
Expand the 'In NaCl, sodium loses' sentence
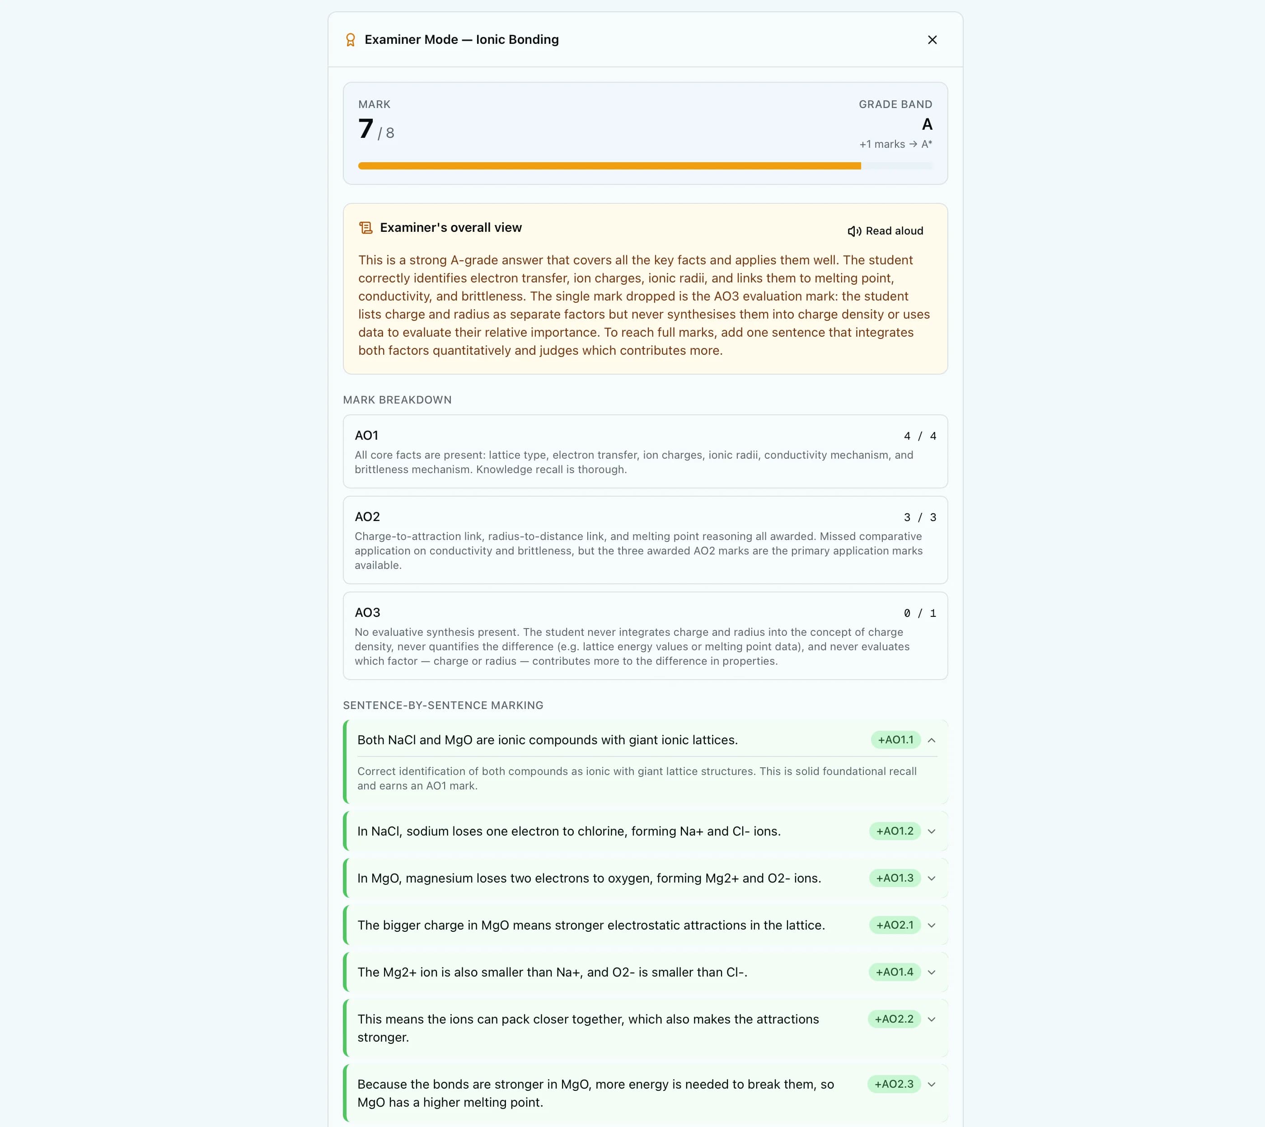click(931, 831)
